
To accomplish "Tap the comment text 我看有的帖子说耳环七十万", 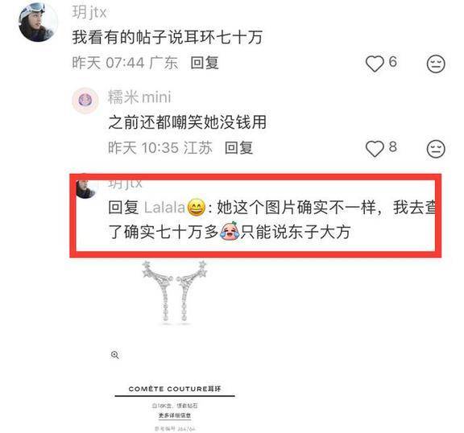I will [x=168, y=38].
